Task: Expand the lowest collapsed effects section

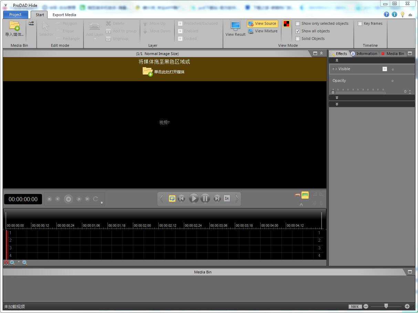Action: tap(337, 104)
